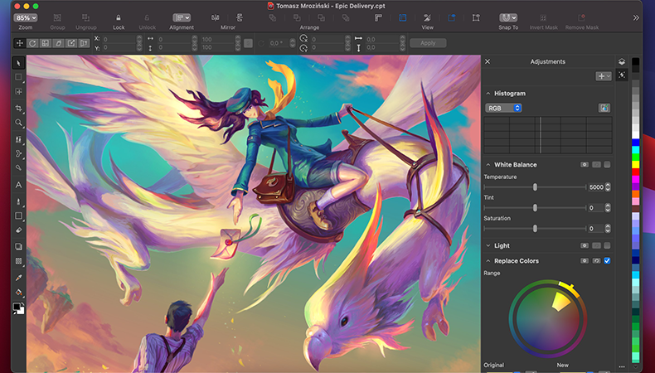This screenshot has width=655, height=373.
Task: Select skew mode in property bar
Action: point(59,43)
